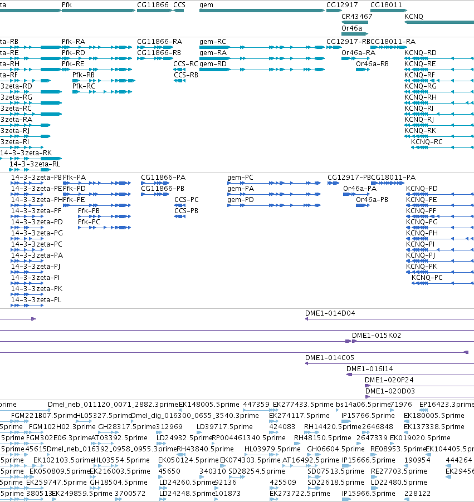
Task: Click the CG11866 gene bar label
Action: [x=153, y=5]
